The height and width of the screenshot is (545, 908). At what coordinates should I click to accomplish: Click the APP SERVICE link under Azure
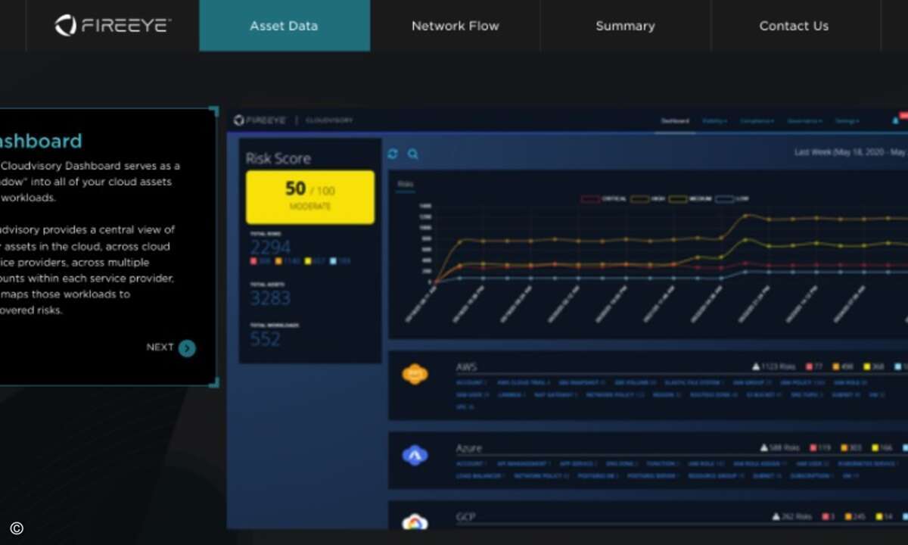[x=577, y=463]
